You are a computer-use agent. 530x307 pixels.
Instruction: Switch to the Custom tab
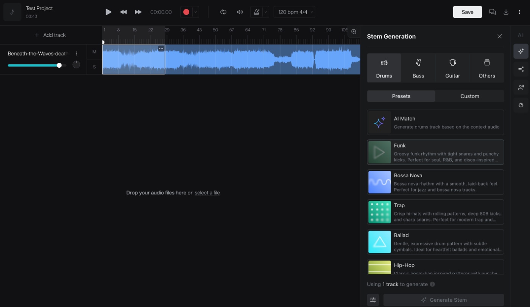click(469, 96)
